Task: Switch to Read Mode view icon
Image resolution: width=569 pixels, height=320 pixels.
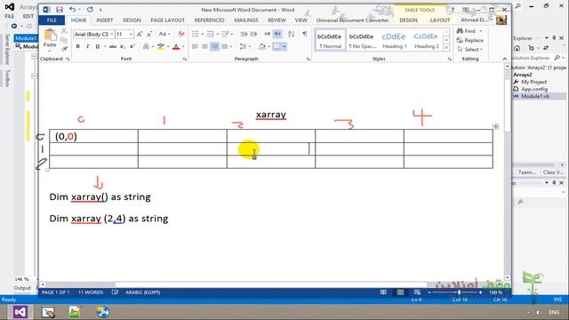Action: [x=383, y=292]
